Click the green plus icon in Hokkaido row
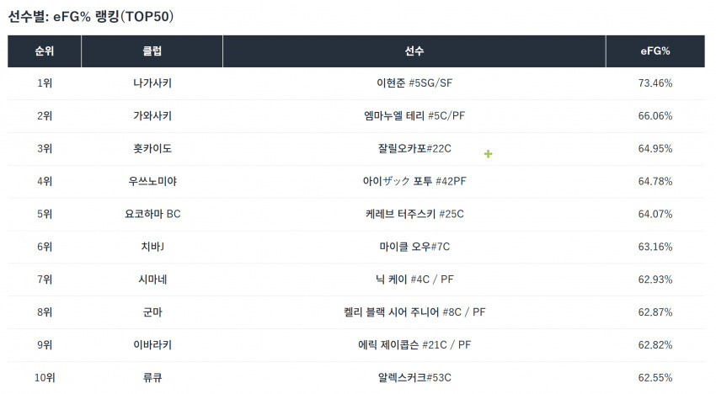 click(488, 154)
